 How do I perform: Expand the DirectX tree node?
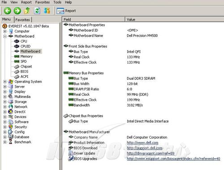(5, 112)
